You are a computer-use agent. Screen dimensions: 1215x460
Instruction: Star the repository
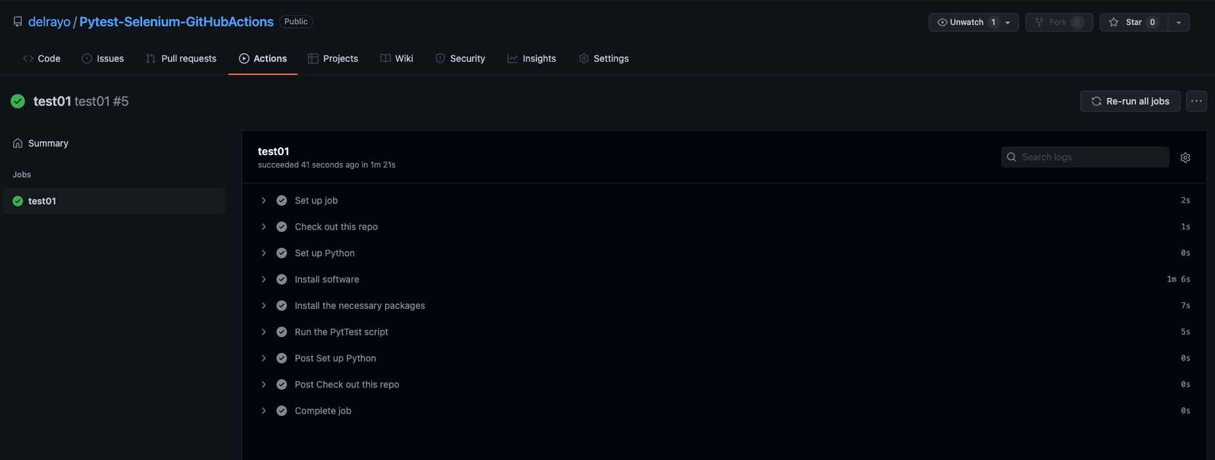(1134, 22)
